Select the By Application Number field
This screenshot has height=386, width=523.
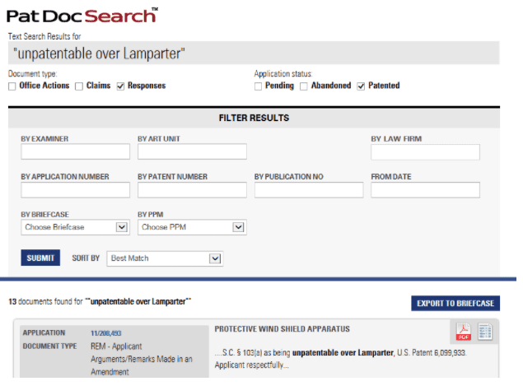pos(76,190)
